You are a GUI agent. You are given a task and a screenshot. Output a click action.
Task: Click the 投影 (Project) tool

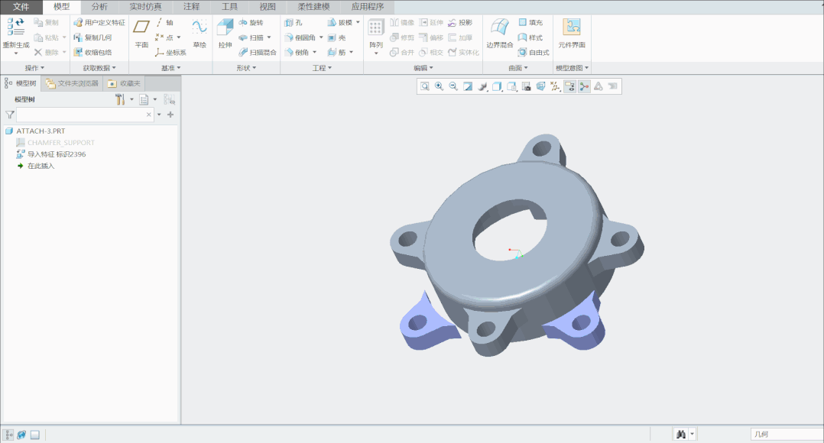click(460, 23)
